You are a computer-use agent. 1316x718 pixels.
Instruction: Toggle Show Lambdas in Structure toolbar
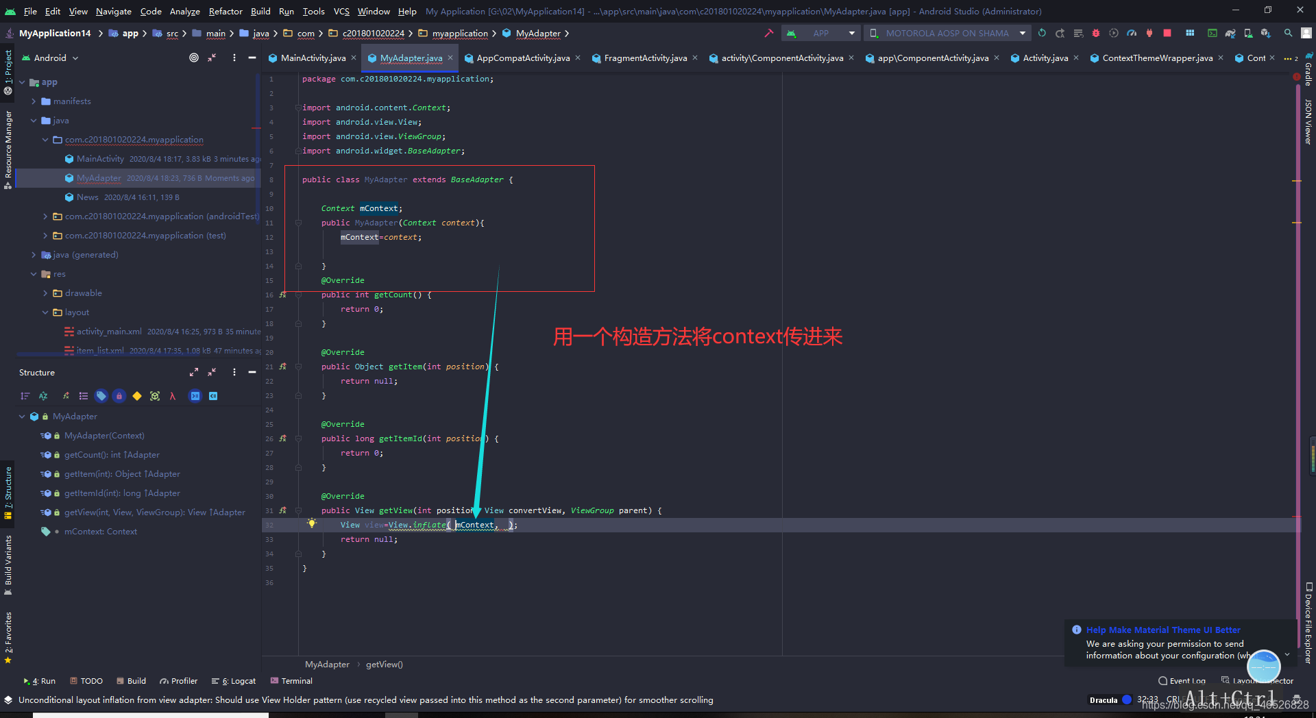pyautogui.click(x=173, y=396)
